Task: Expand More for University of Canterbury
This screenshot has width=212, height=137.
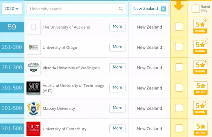Action: click(117, 128)
